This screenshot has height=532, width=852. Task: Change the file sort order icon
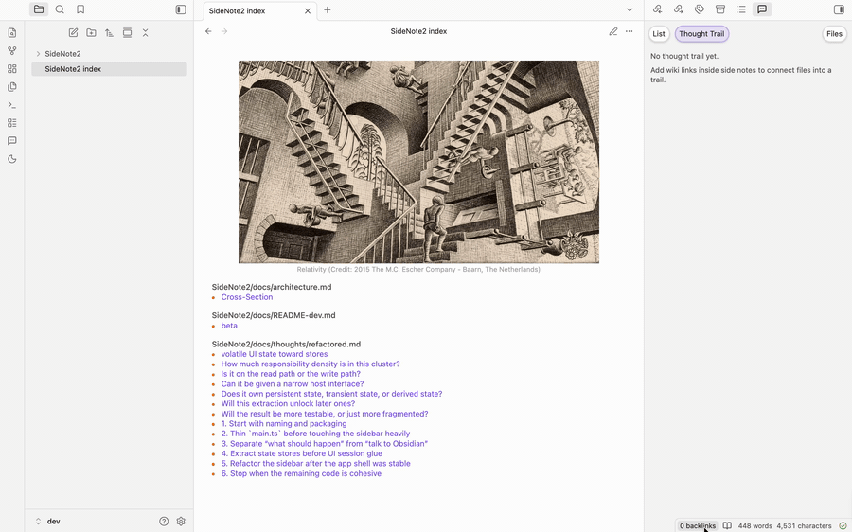coord(109,32)
